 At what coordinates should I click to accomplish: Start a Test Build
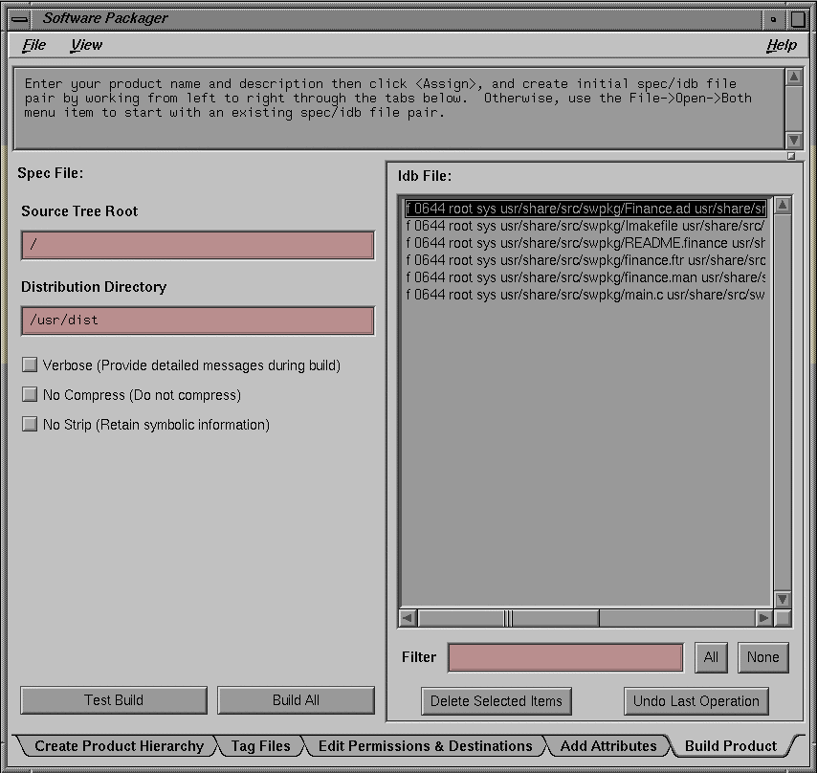click(113, 699)
